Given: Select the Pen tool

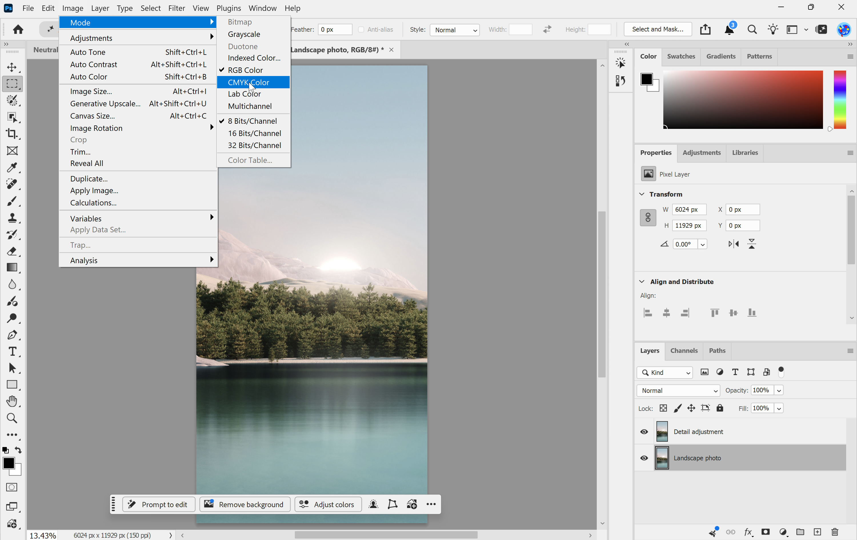Looking at the screenshot, I should point(12,335).
